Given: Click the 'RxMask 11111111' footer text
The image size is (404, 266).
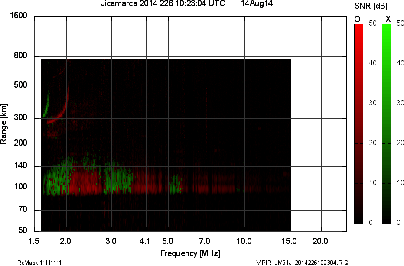Looking at the screenshot, I should (x=39, y=263).
